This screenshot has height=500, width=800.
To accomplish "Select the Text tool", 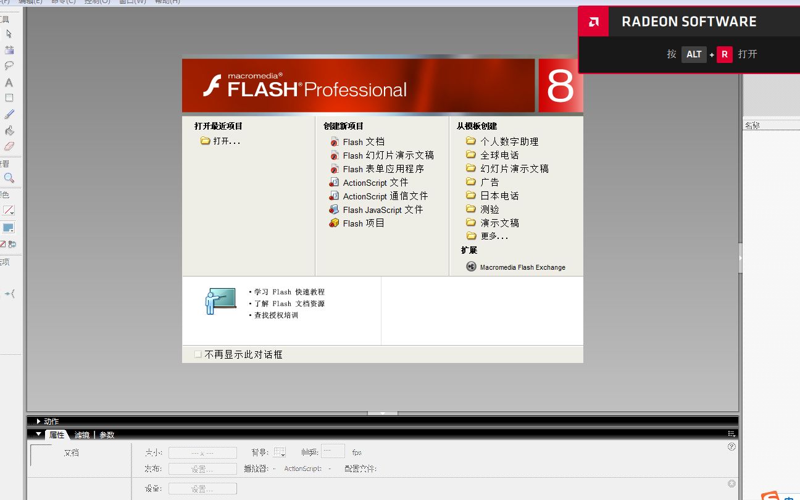I will click(x=9, y=82).
